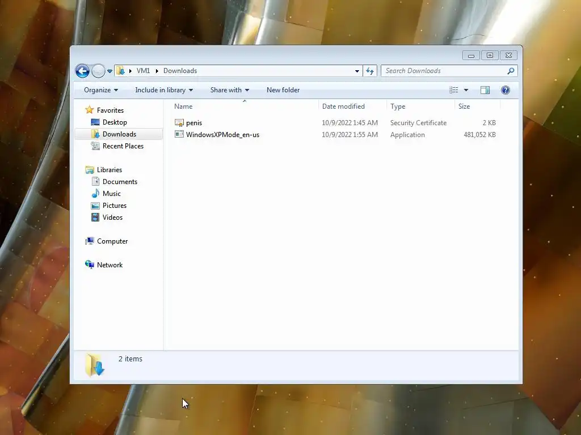Open recent pages dropdown next to Forward
Image resolution: width=581 pixels, height=435 pixels.
coord(110,71)
